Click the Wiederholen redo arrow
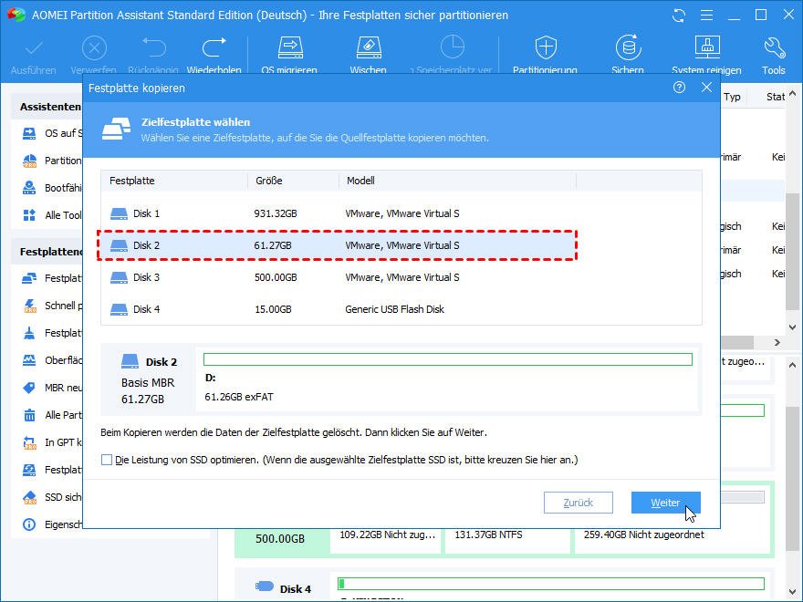Screen dimensions: 803x602 [214, 48]
